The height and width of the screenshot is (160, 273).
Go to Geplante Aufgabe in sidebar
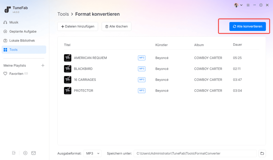[23, 31]
